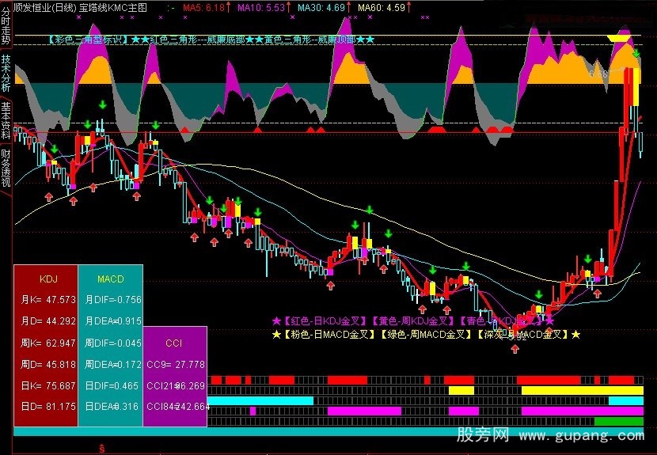The height and width of the screenshot is (455, 657).
Task: Click the 红色-日KDJ金叉 legend label
Action: [x=325, y=321]
